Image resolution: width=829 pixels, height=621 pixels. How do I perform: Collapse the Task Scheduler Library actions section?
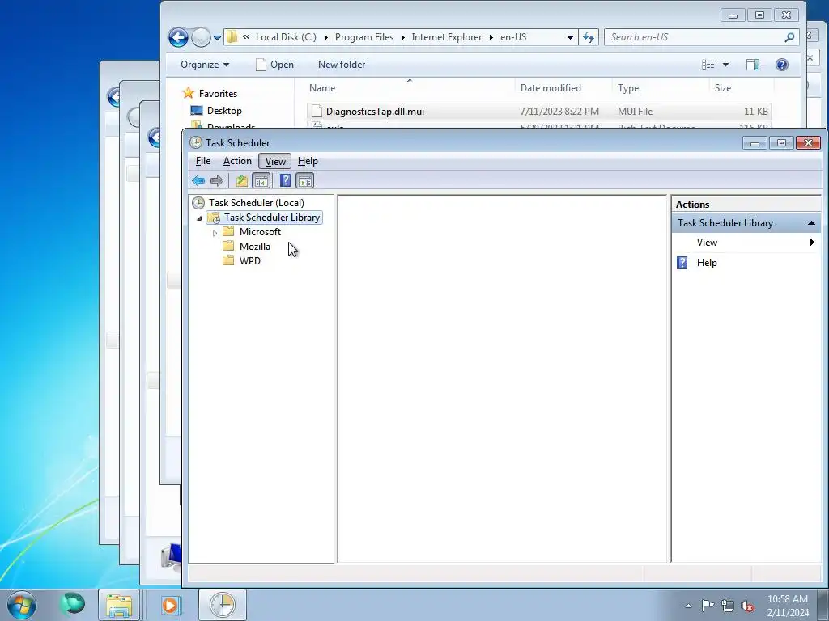(x=811, y=223)
